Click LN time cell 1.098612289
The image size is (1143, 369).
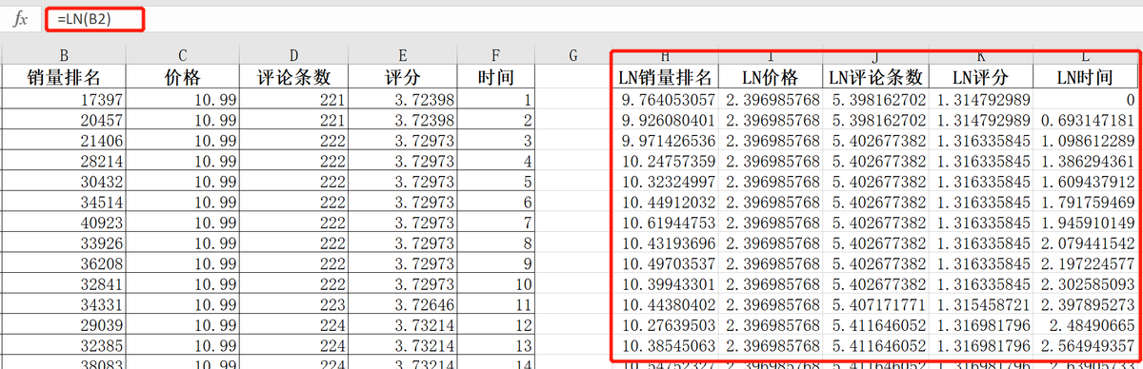(1085, 141)
